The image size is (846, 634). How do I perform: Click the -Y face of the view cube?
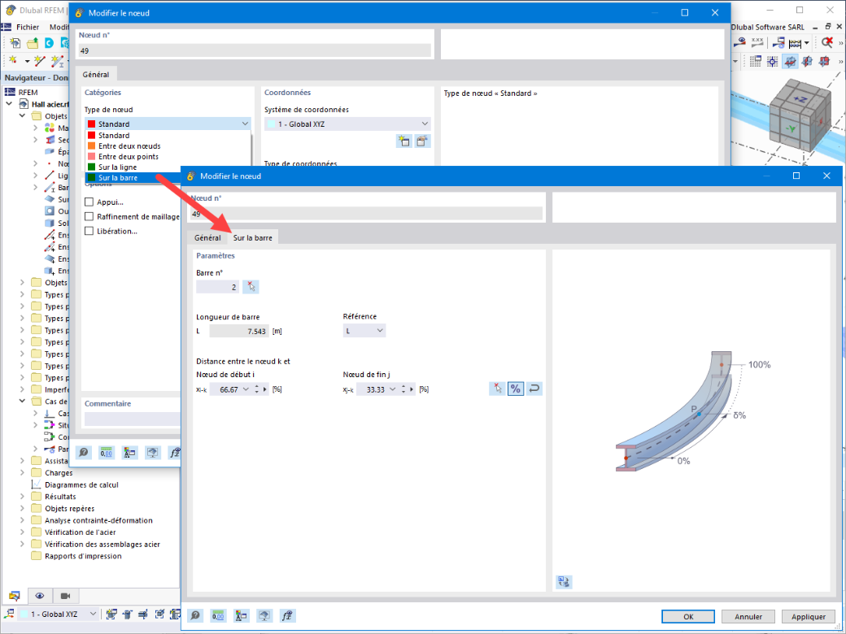click(791, 129)
